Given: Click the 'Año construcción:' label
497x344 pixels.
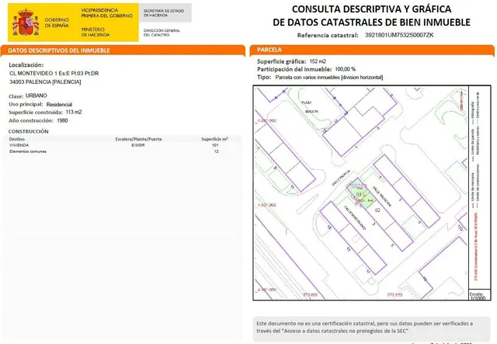Looking at the screenshot, I should 31,120.
